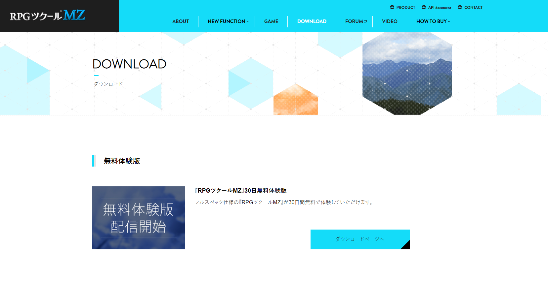548x282 pixels.
Task: Click the external-link icon next to FORUM
Action: [365, 21]
